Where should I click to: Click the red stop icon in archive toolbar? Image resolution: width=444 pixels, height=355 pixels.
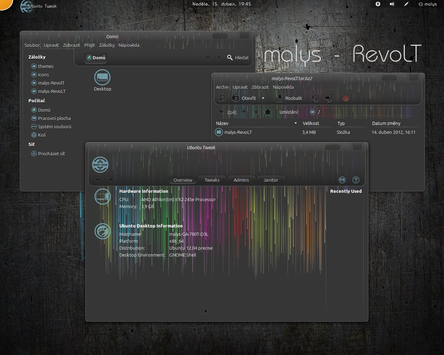coord(345,98)
